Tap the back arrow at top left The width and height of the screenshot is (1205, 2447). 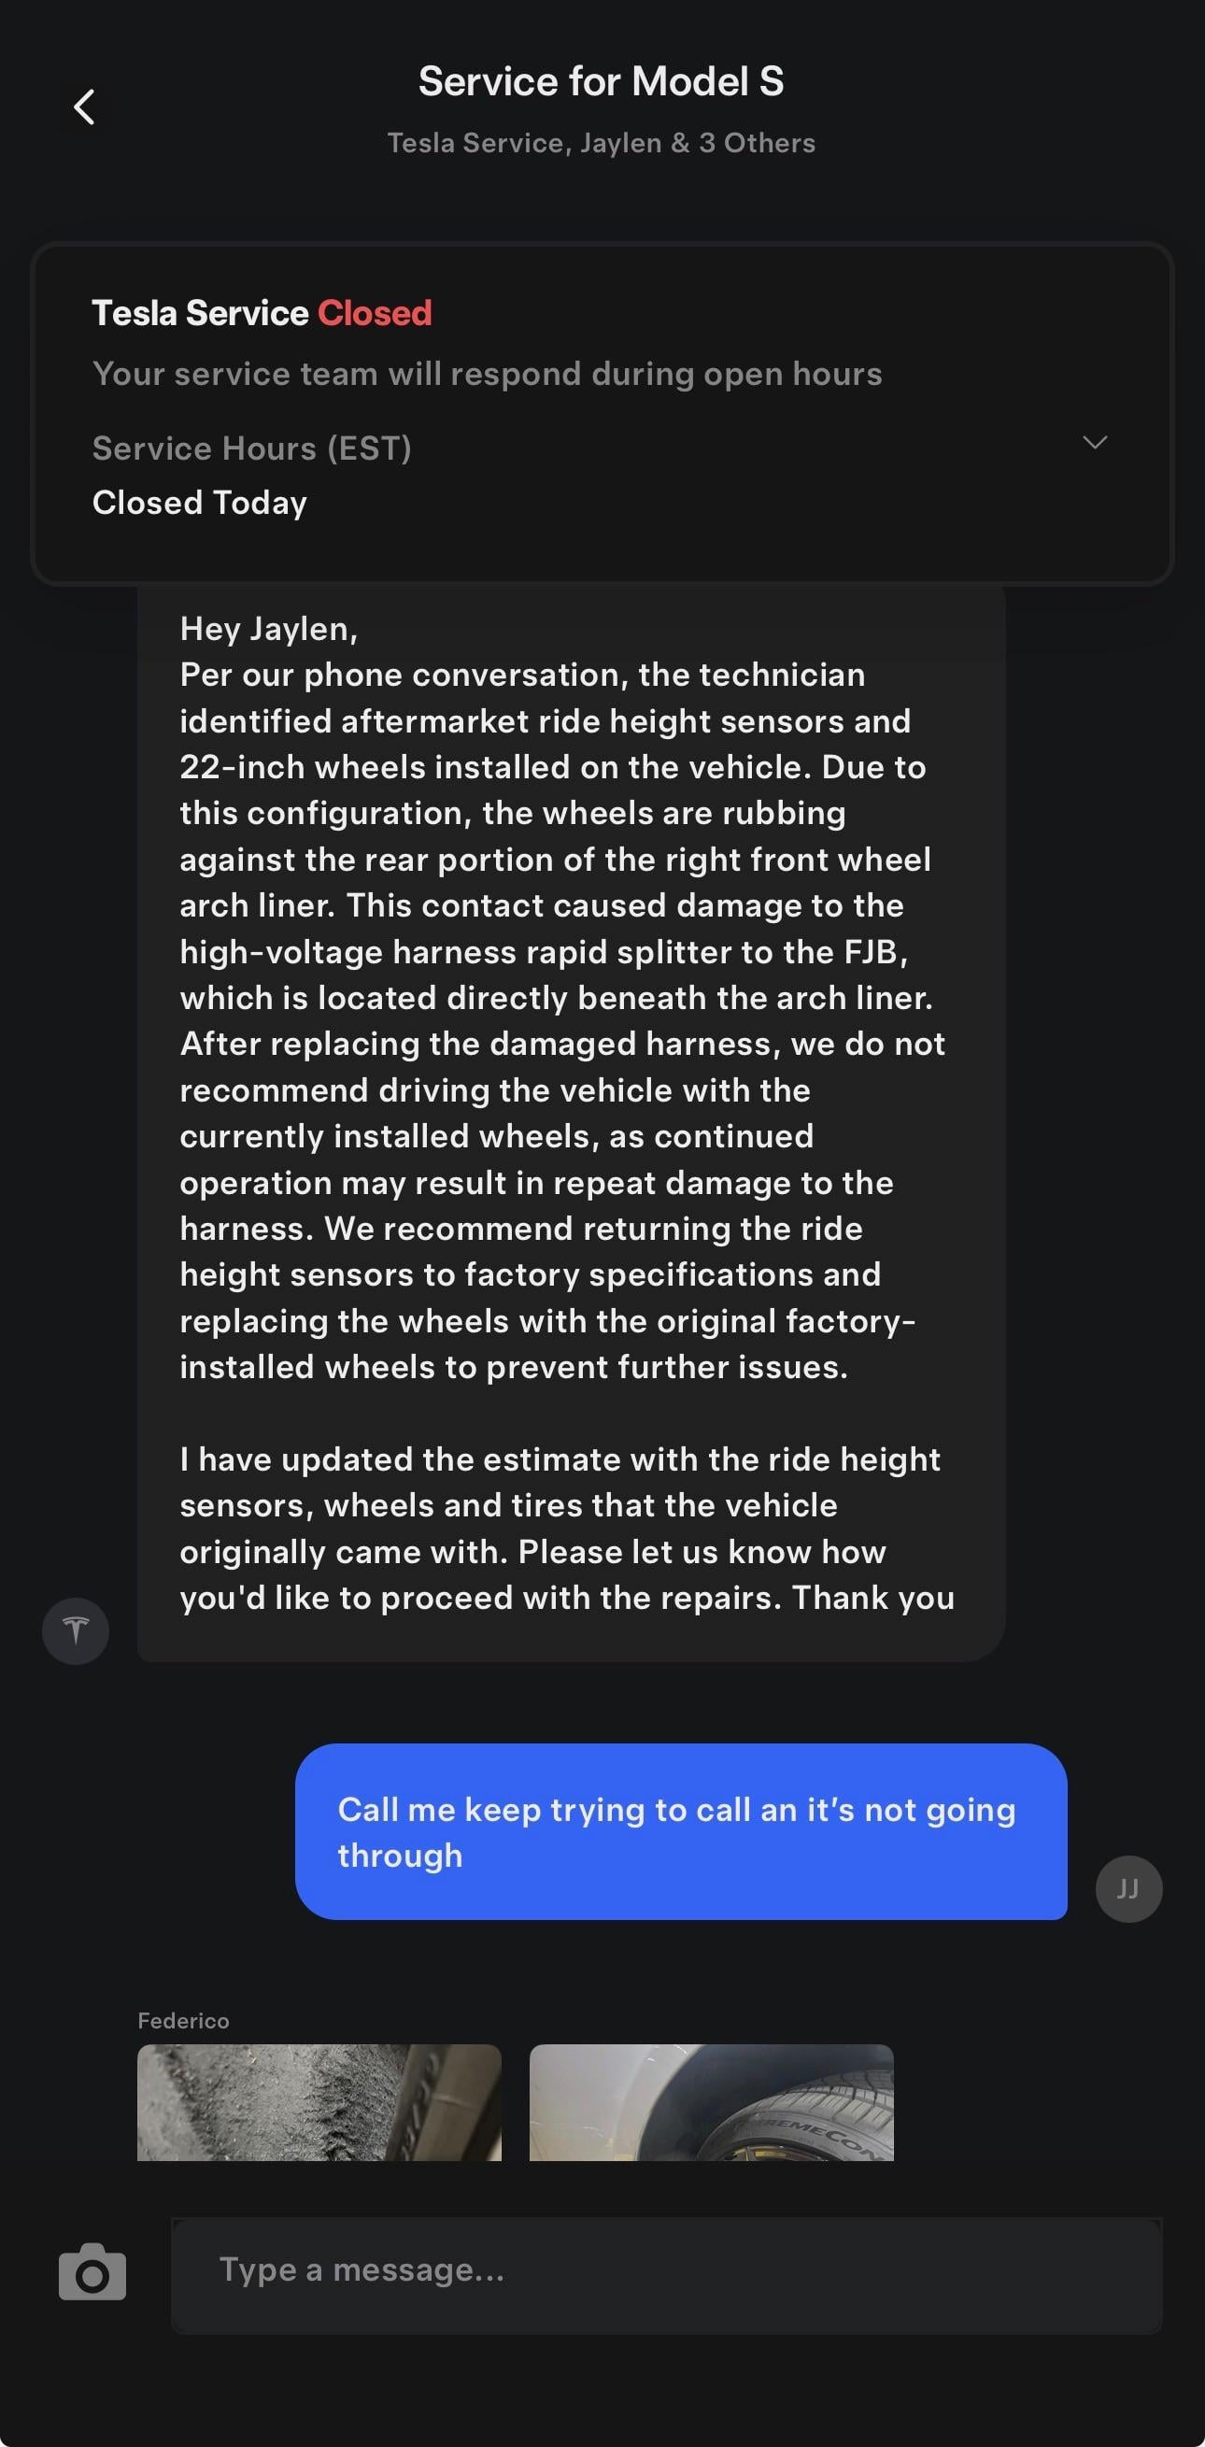pos(84,107)
